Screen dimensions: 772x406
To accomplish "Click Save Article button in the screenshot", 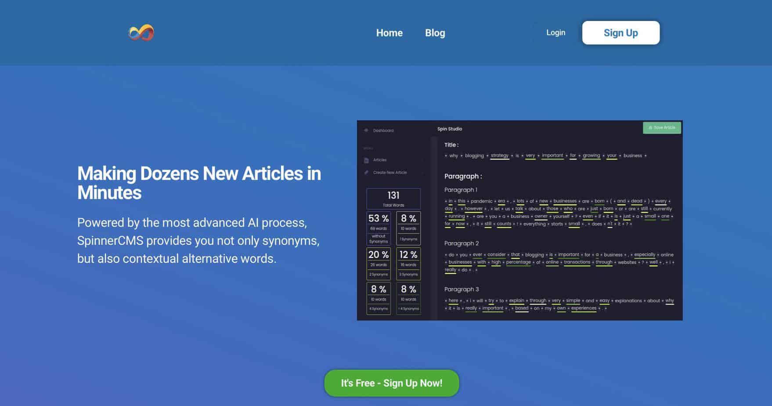I will click(662, 127).
